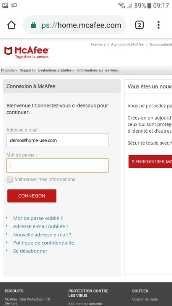Enable Mémoriser mes informations checkbox
Viewport: 172px width, 306px height.
coord(10,179)
